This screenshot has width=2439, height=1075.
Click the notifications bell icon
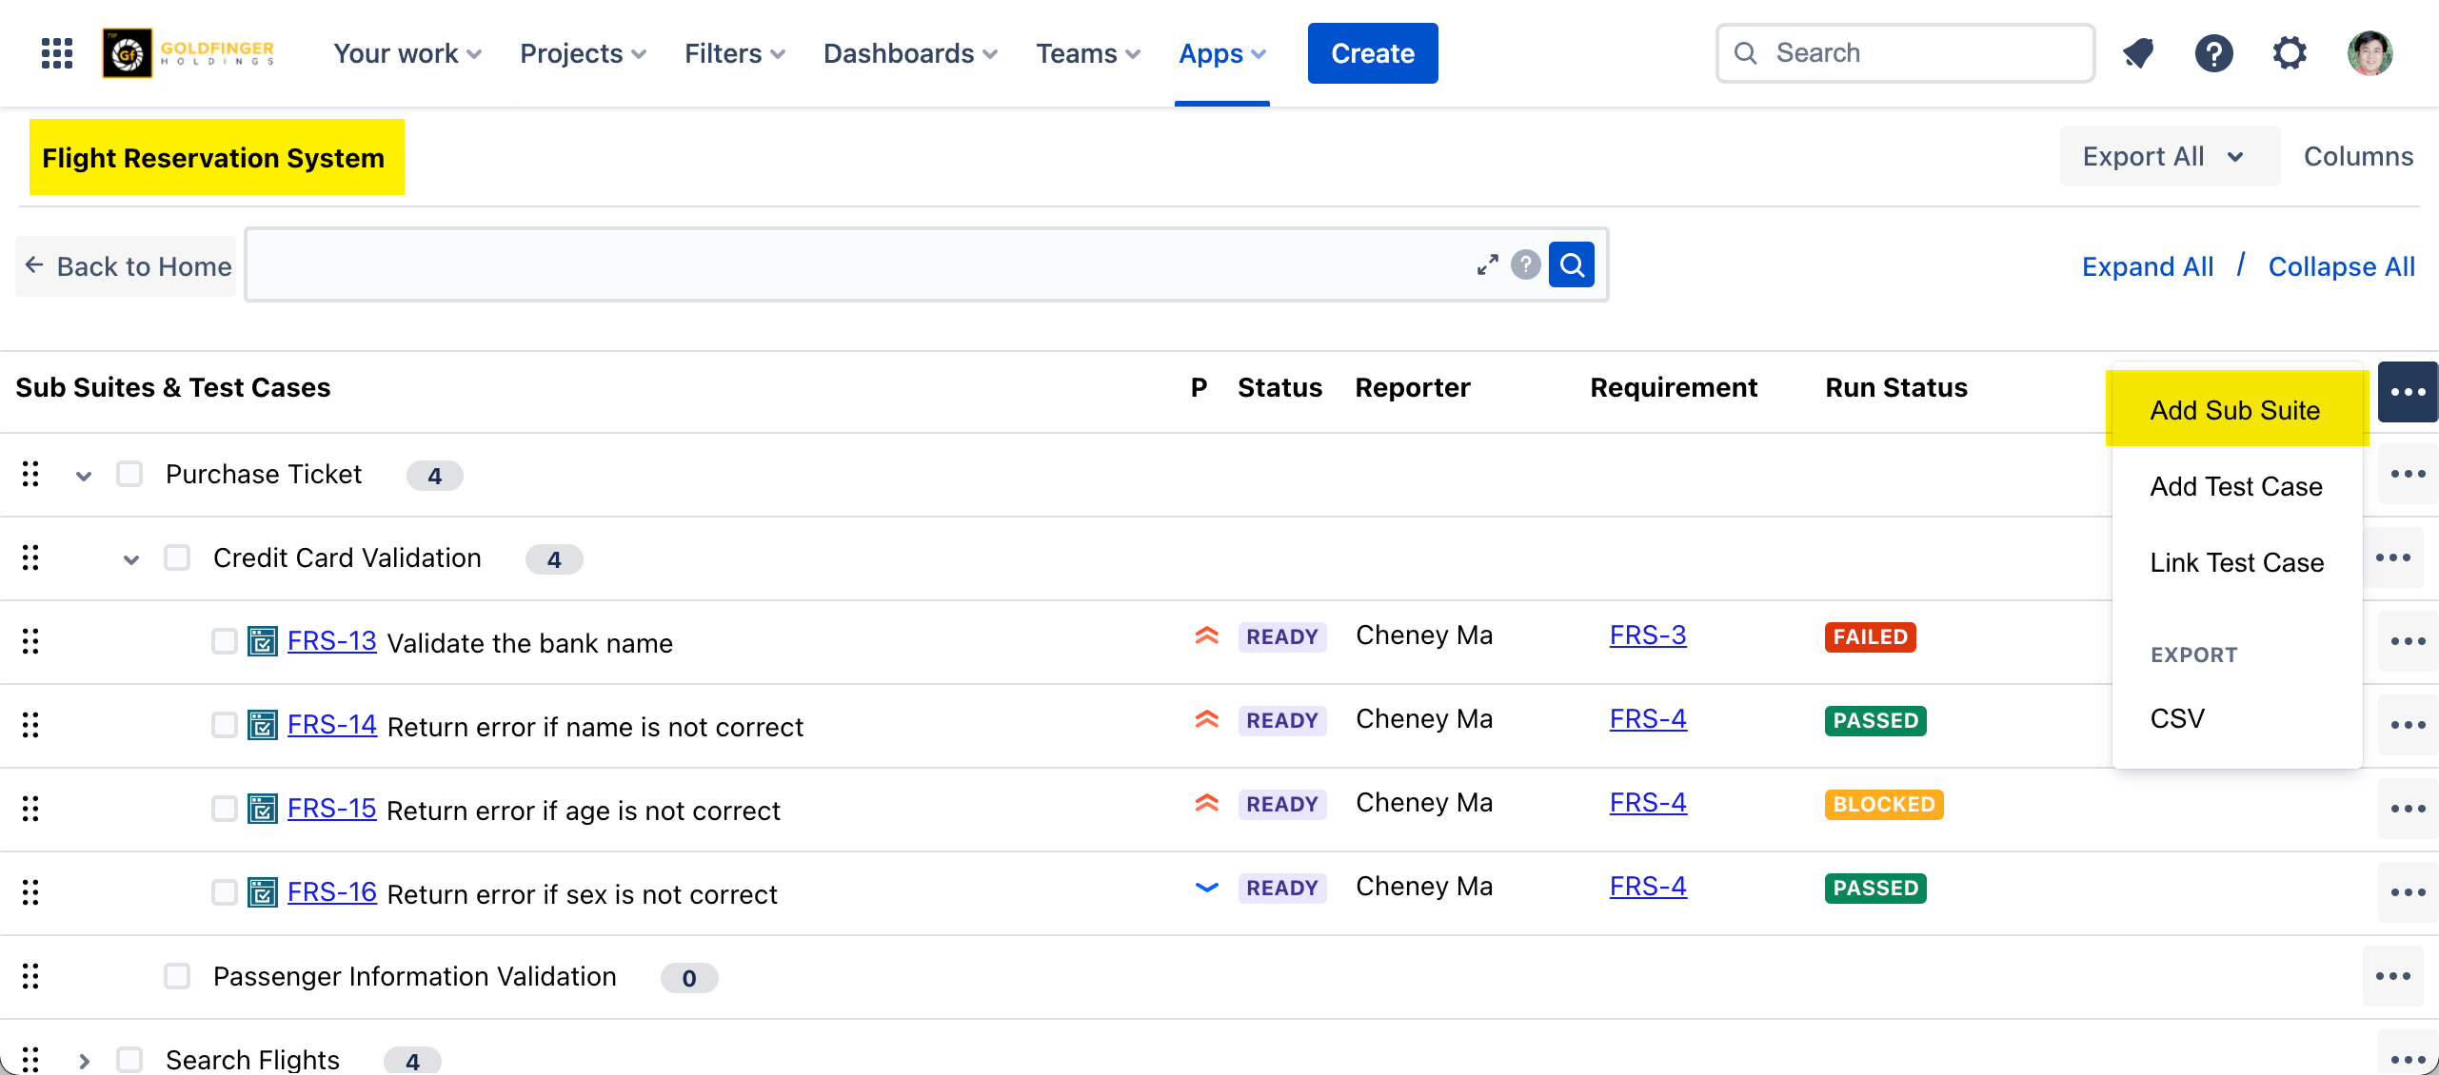tap(2138, 53)
